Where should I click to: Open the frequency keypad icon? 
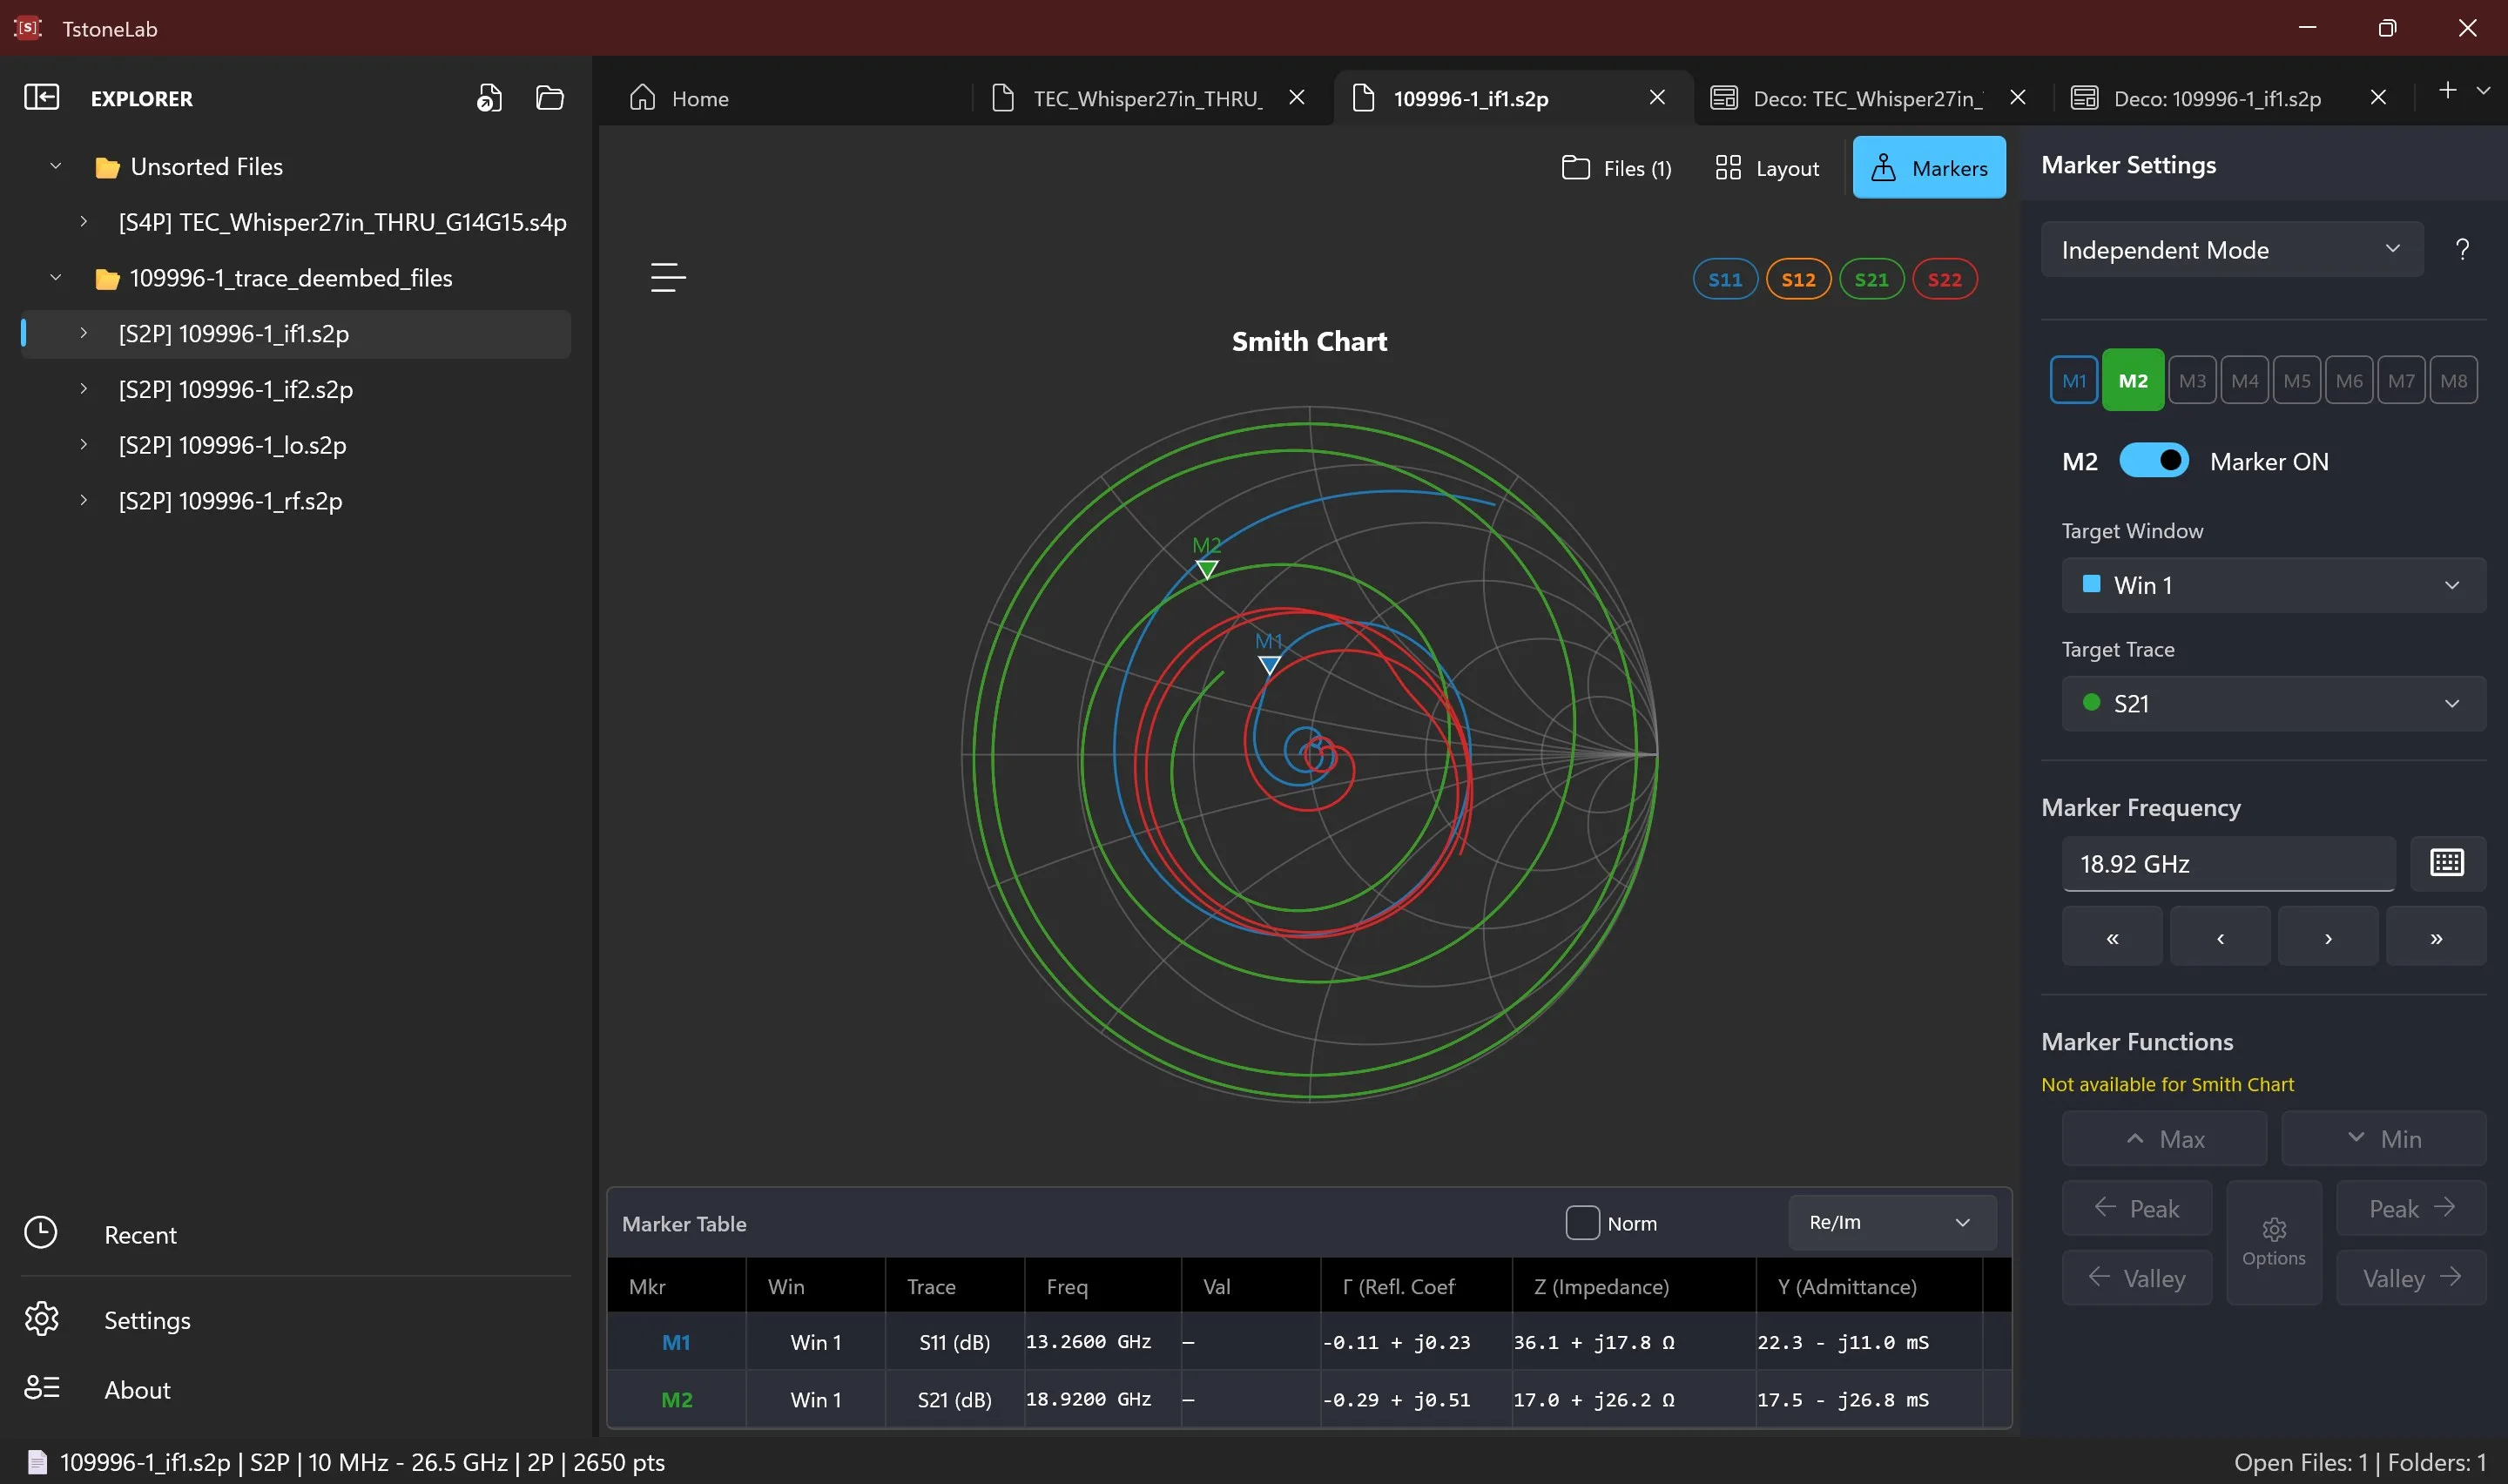point(2446,863)
